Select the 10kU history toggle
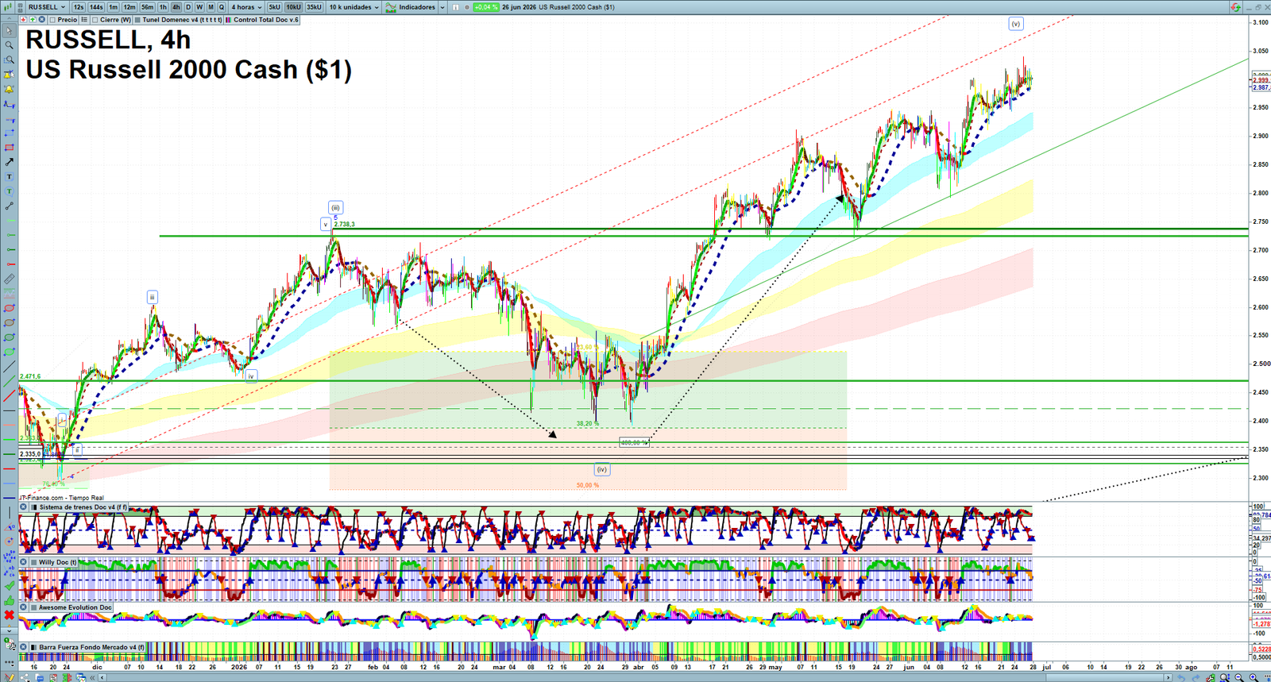 pos(293,7)
